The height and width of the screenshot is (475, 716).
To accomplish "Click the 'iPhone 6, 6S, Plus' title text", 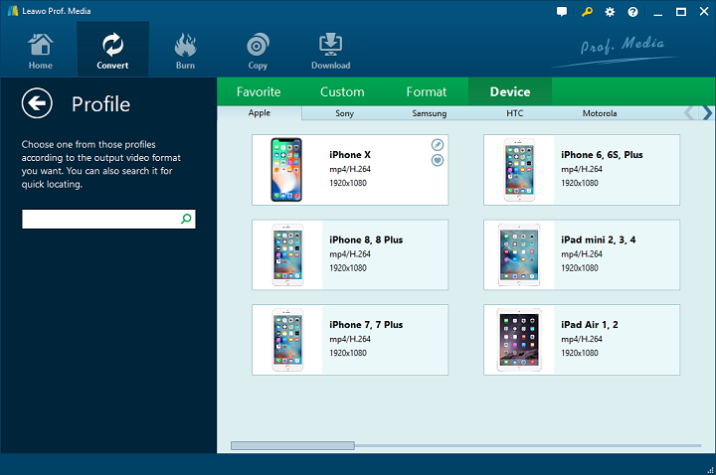I will pos(602,155).
